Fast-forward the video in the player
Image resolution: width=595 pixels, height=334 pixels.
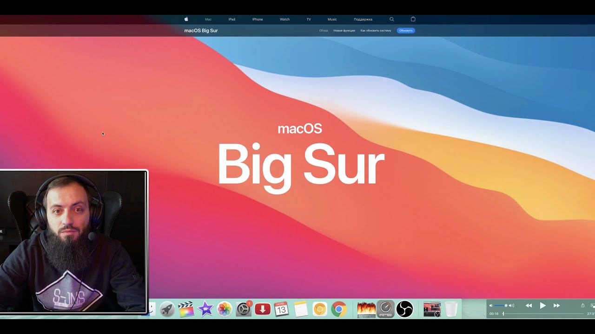[556, 306]
